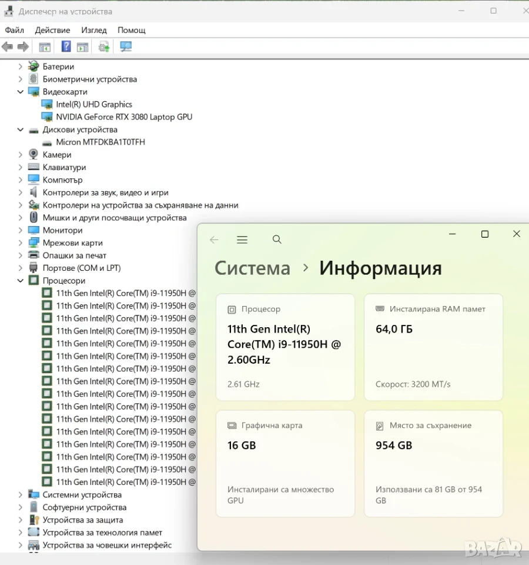Click the search magnifier in Settings window
Screen dimensions: 529x565
tap(277, 240)
